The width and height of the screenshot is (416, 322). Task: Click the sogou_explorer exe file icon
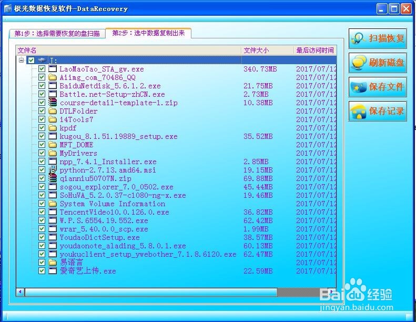click(53, 187)
